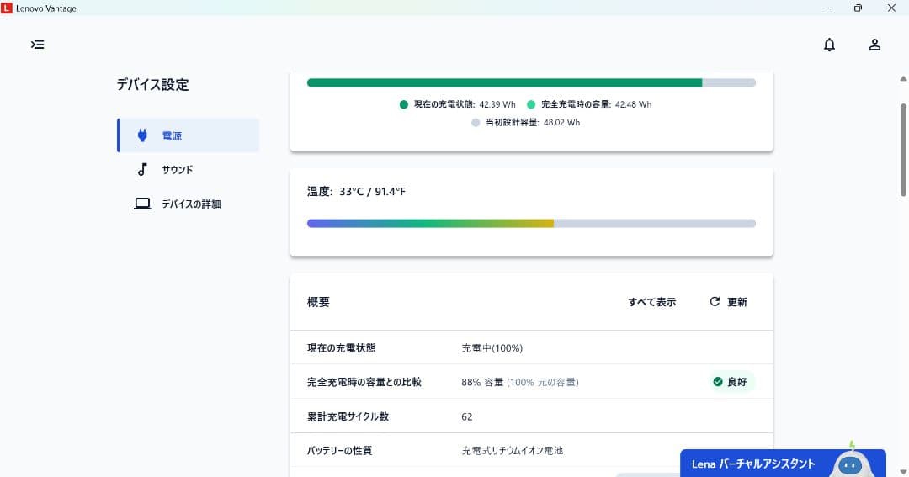Click the circular refresh arrow icon
The image size is (909, 477).
[715, 302]
